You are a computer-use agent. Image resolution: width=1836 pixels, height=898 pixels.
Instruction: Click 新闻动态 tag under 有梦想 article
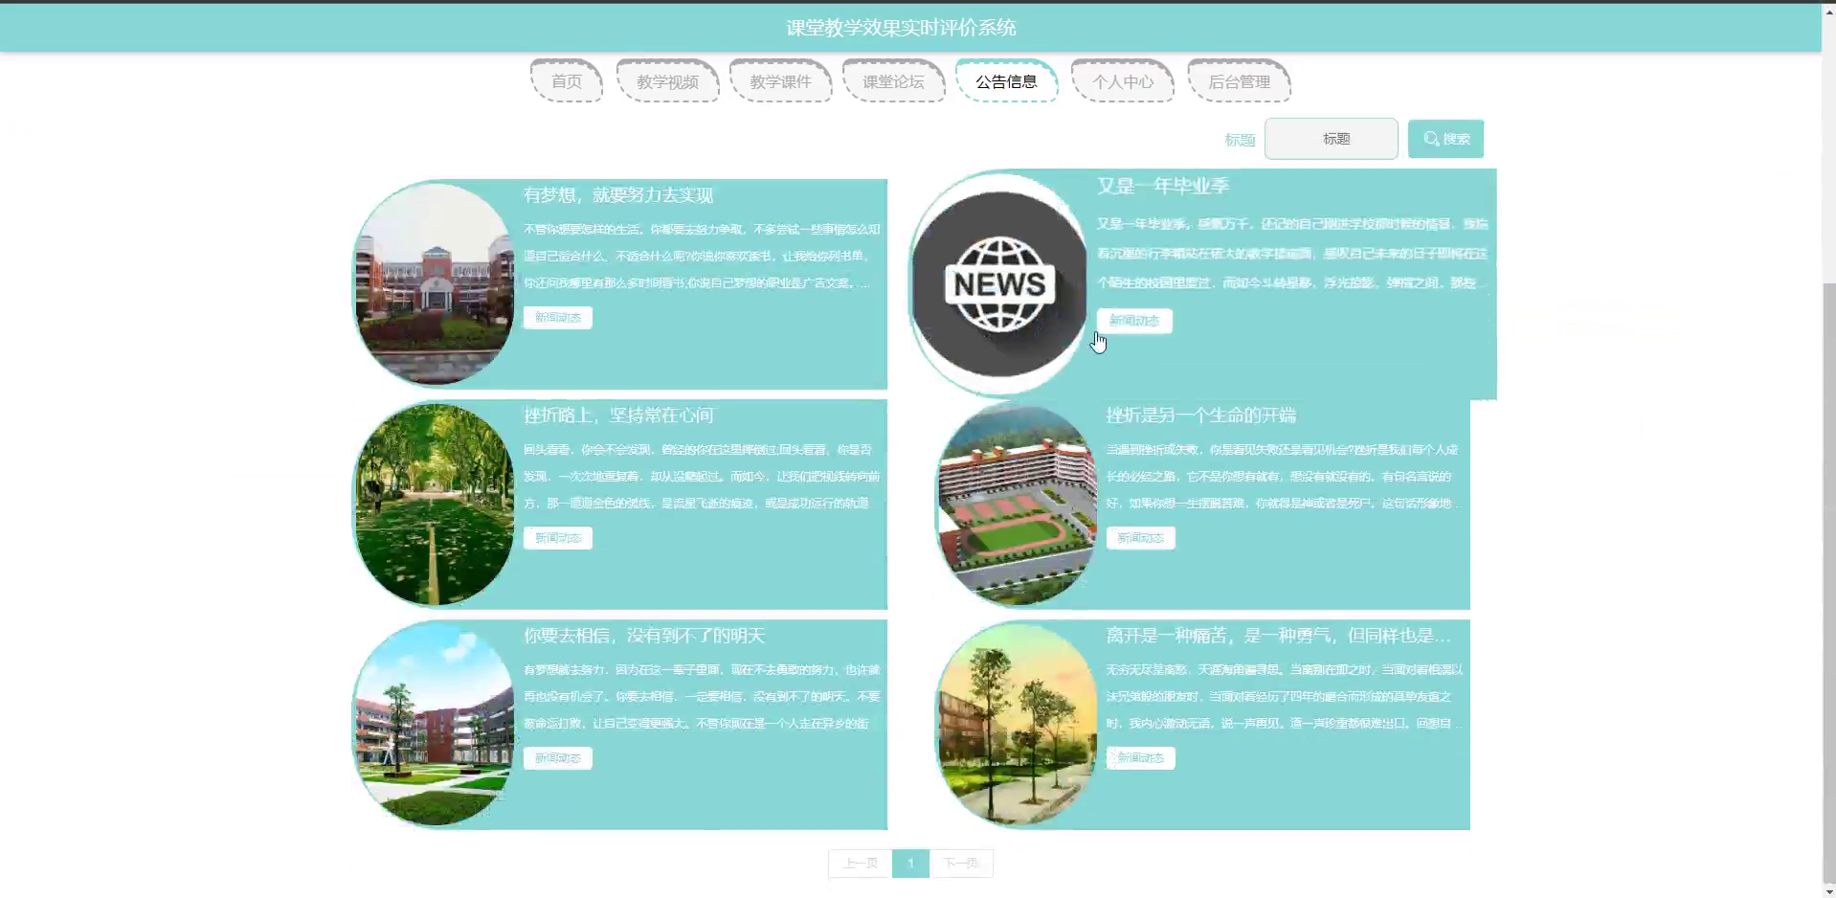point(558,318)
